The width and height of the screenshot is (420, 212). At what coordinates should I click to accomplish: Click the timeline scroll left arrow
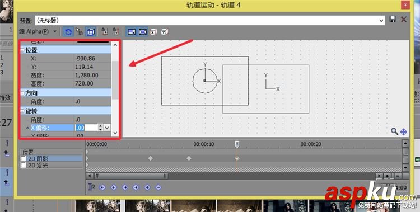(x=90, y=176)
